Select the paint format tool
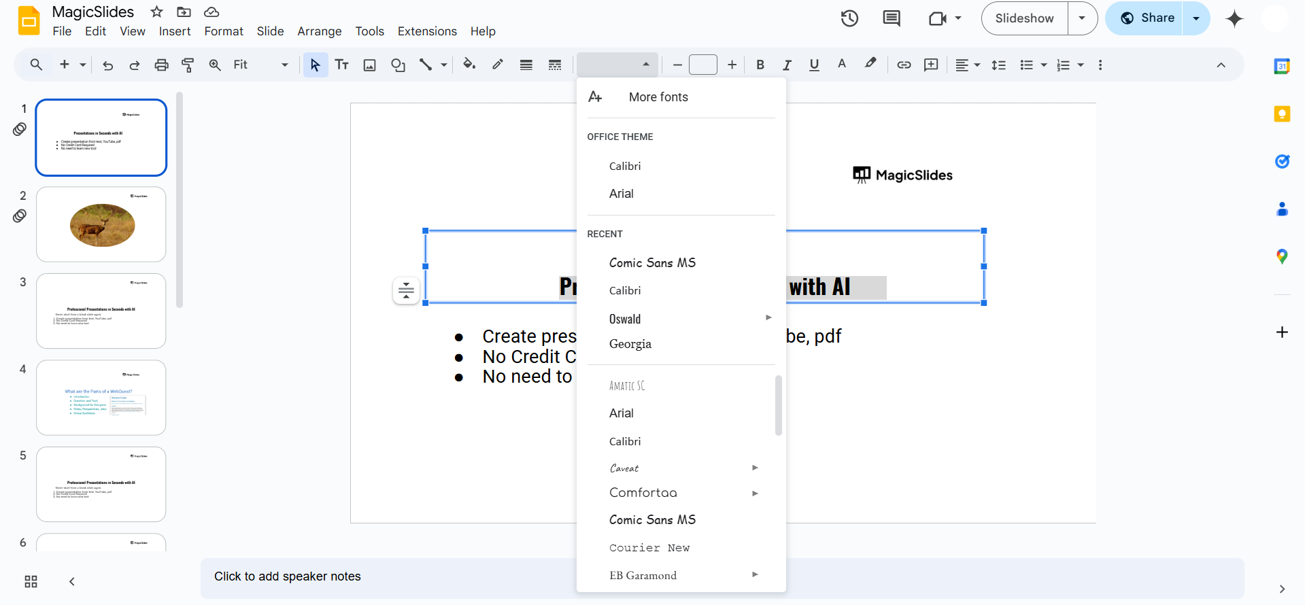The width and height of the screenshot is (1305, 605). pos(188,65)
